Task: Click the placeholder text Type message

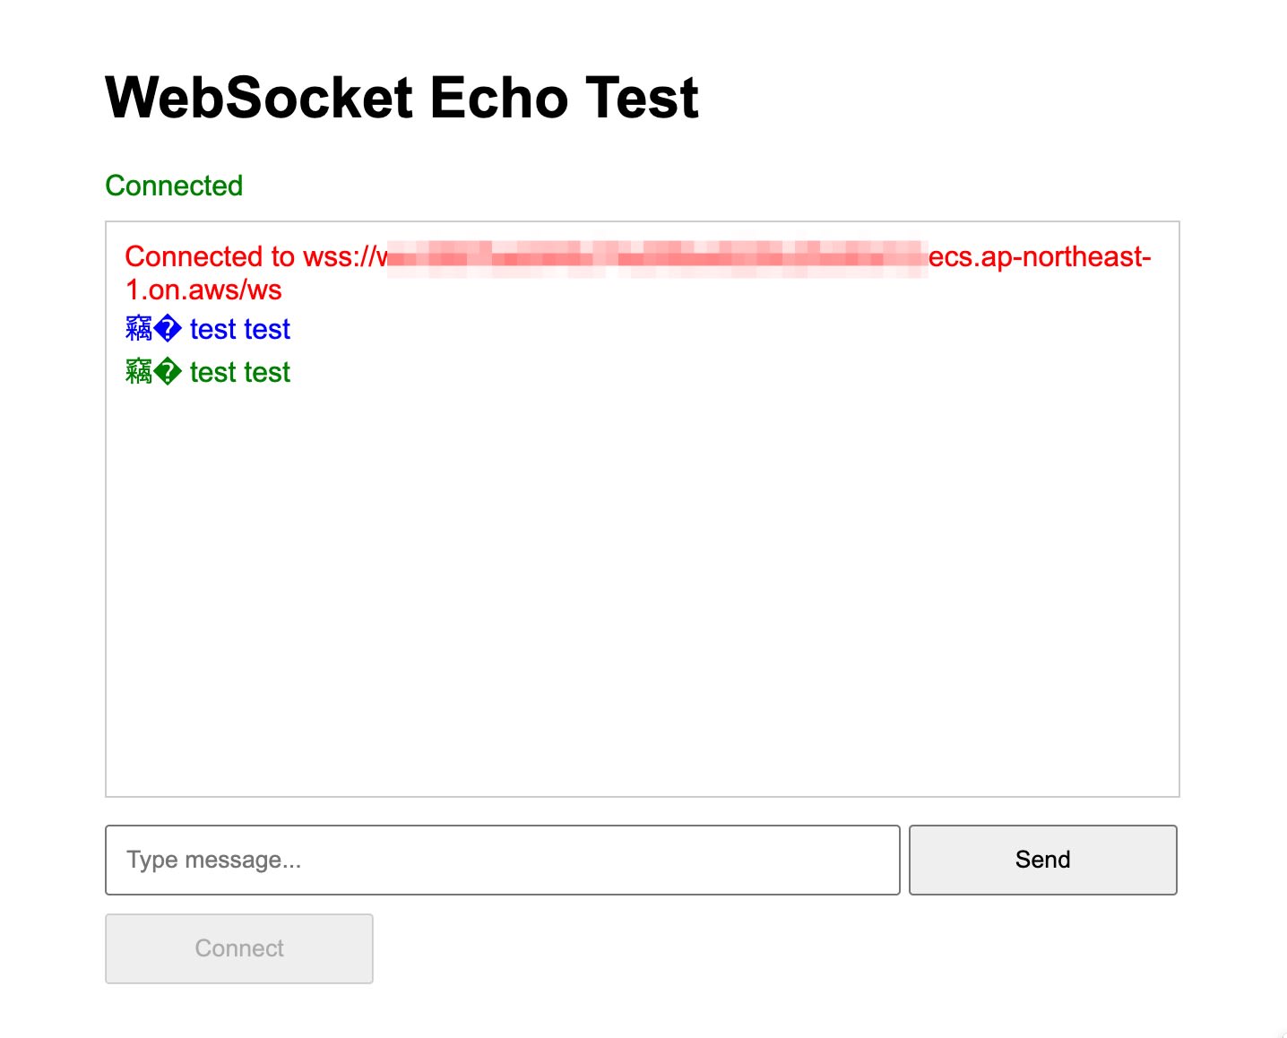Action: pos(214,860)
